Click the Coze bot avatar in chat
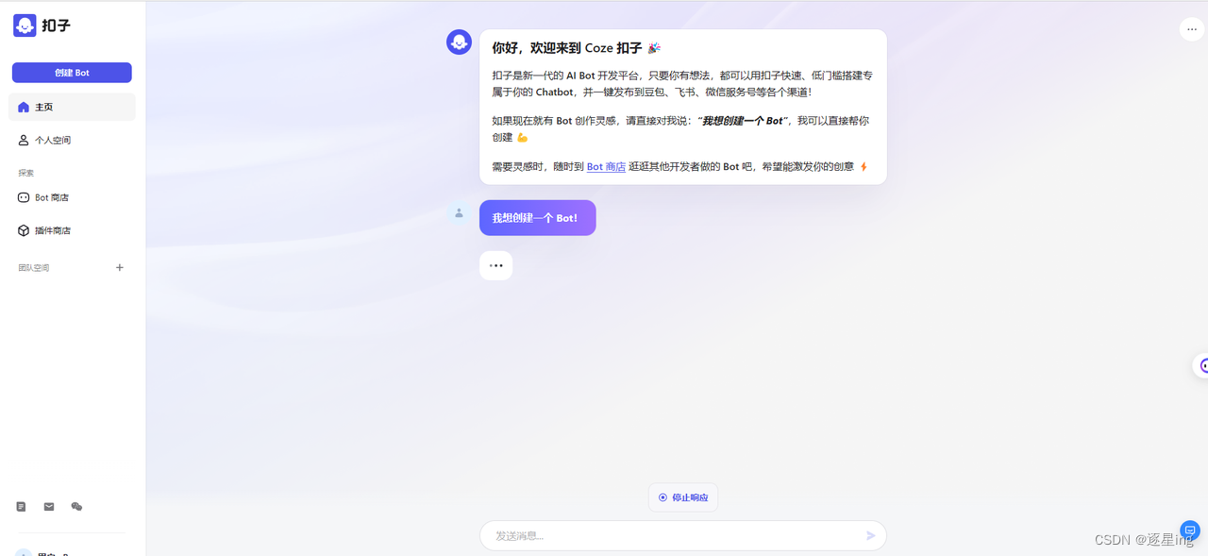Screen dimensions: 1208x556 459,42
